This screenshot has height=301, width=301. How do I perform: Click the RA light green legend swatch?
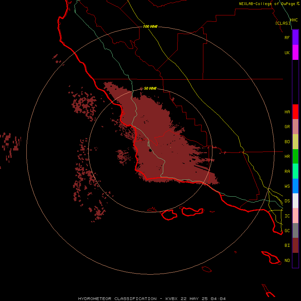[295, 171]
